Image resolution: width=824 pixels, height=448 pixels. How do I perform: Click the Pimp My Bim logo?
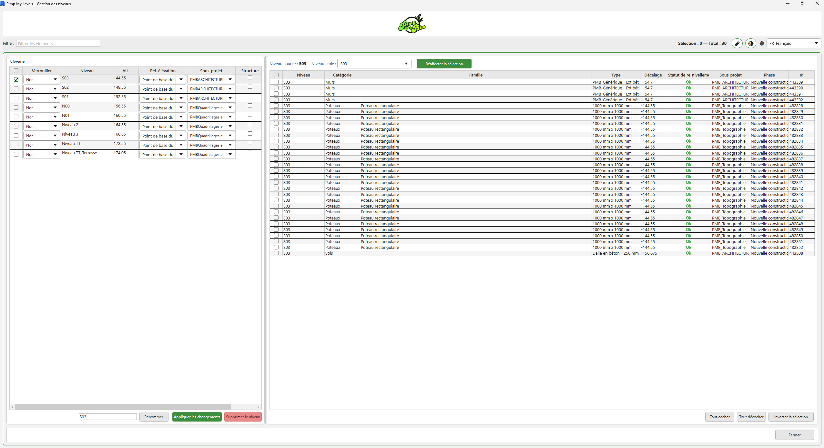pos(412,24)
